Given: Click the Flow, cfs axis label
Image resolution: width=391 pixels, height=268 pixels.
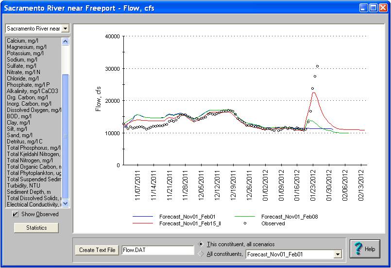Looking at the screenshot, I should (98, 99).
